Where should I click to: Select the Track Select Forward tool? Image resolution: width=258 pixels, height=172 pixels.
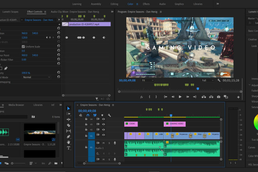pos(68,114)
